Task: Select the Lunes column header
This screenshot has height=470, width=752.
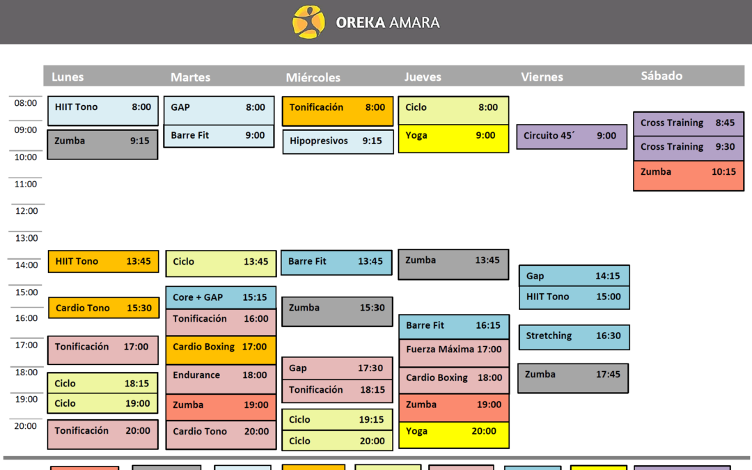Action: 68,77
